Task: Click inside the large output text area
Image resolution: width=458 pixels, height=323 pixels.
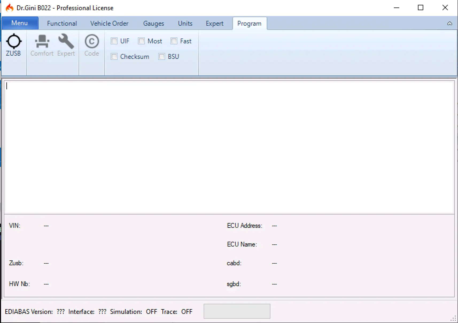Action: tap(229, 147)
